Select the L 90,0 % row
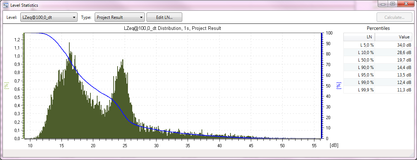 click(378, 67)
